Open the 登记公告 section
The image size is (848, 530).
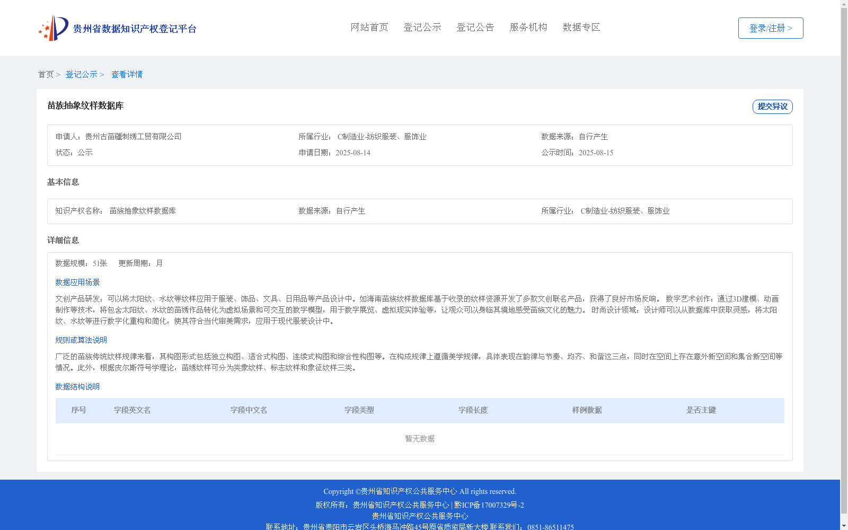[x=475, y=27]
